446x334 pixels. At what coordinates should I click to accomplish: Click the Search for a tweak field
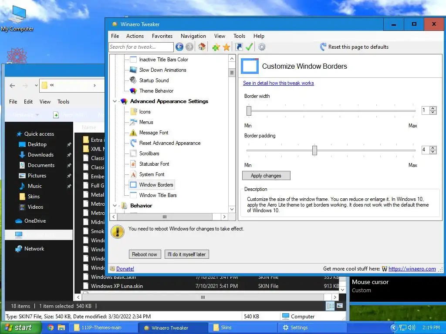pyautogui.click(x=141, y=47)
